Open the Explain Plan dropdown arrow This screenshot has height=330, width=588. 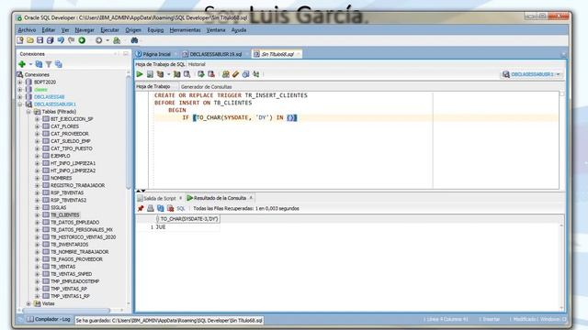tap(168, 74)
